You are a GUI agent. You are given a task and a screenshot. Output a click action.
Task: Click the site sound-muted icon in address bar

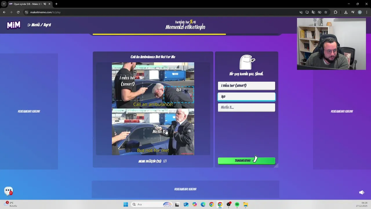[301, 12]
